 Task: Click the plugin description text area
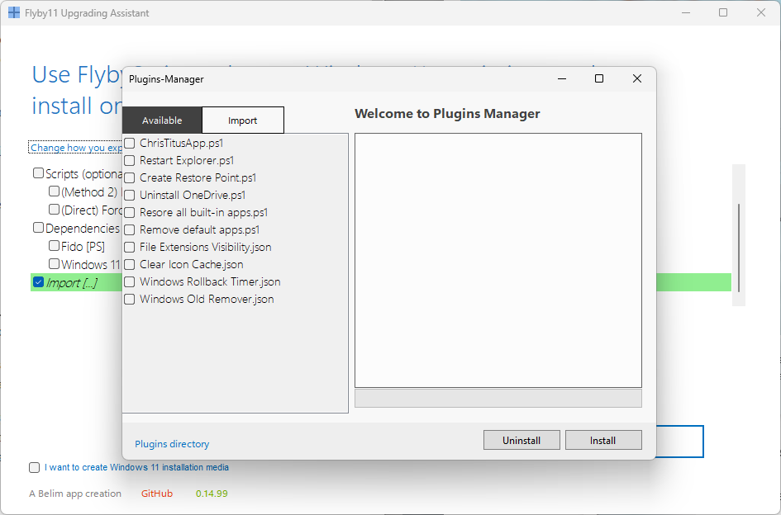click(x=498, y=260)
